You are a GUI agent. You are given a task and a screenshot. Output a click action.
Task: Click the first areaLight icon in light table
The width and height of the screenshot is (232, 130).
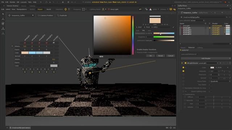coord(25,43)
